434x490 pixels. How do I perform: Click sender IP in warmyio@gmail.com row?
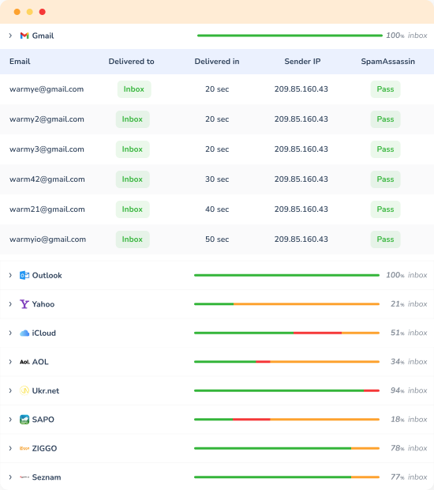coord(301,239)
